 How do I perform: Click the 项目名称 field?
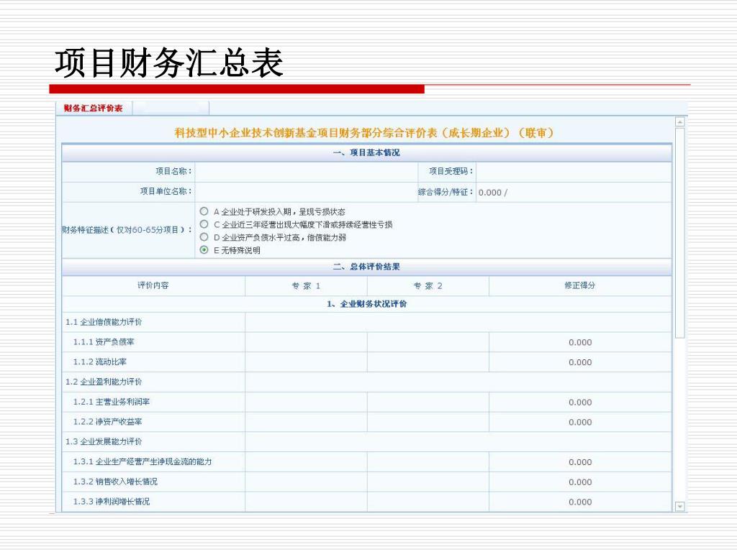point(306,172)
